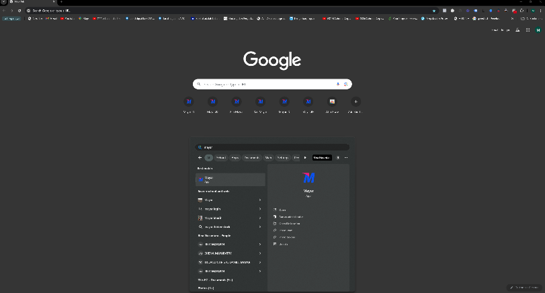Bookmark this tab with the star icon
The image size is (545, 293).
[433, 11]
